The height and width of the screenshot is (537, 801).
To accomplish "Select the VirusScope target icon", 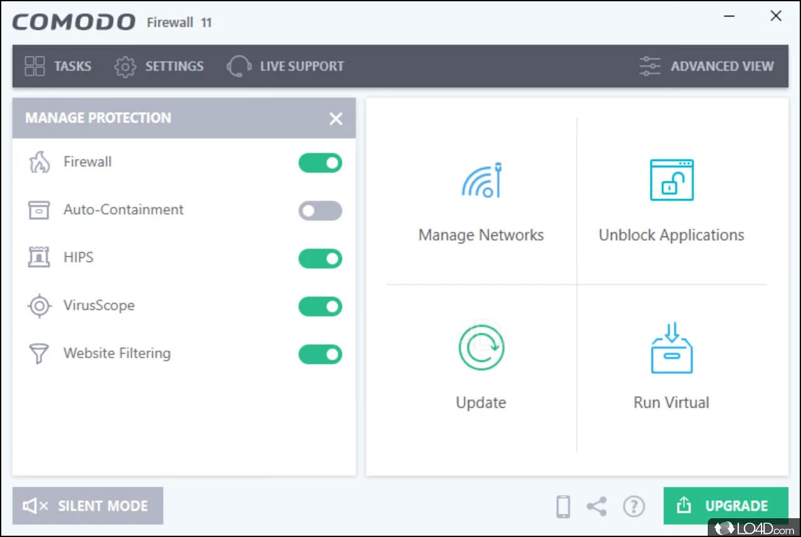I will tap(39, 305).
